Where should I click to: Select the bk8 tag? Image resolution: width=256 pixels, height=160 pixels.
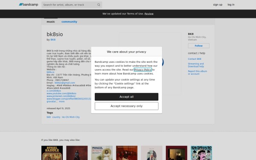[49, 117]
